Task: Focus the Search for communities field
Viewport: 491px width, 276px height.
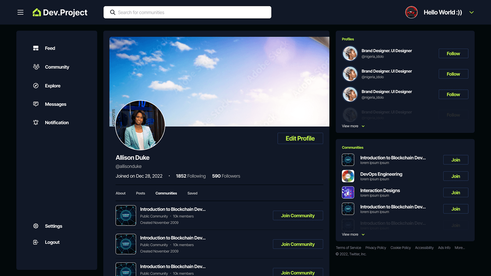Action: pyautogui.click(x=187, y=12)
